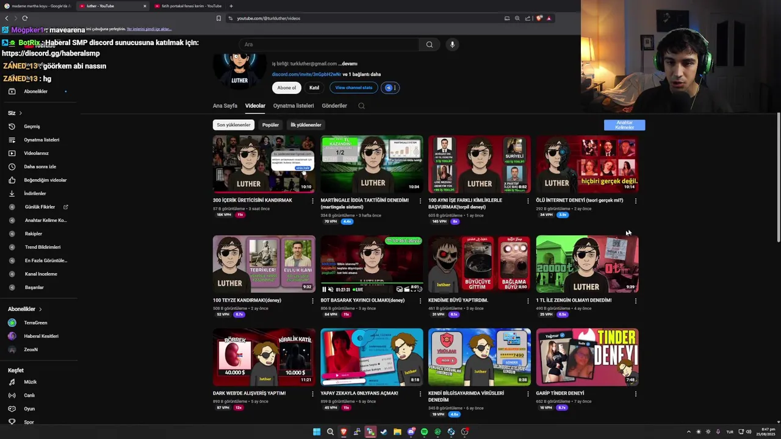Viewport: 781px width, 439px height.
Task: Open Günlük Fikirler external link
Action: coord(66,207)
